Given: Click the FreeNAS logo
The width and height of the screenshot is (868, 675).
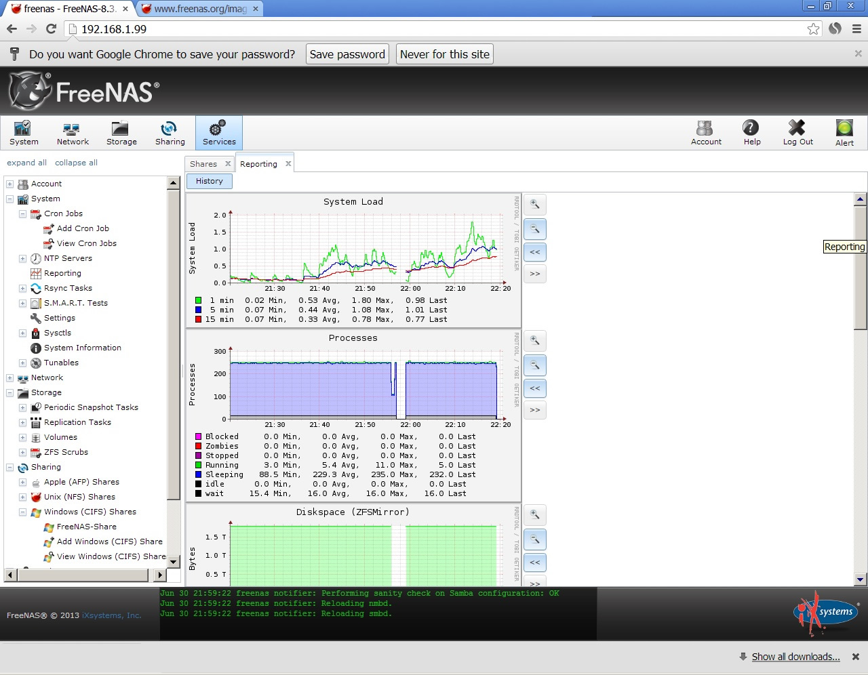Looking at the screenshot, I should 84,91.
